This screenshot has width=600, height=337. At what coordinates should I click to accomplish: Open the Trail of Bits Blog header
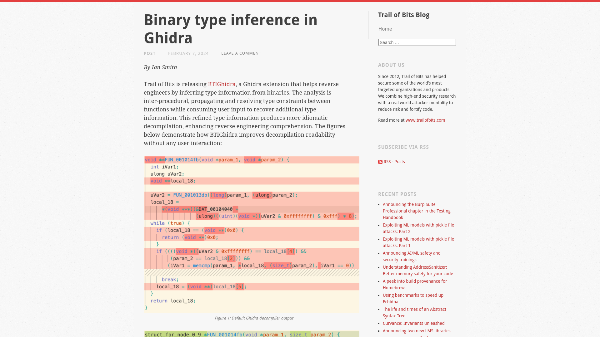point(403,15)
